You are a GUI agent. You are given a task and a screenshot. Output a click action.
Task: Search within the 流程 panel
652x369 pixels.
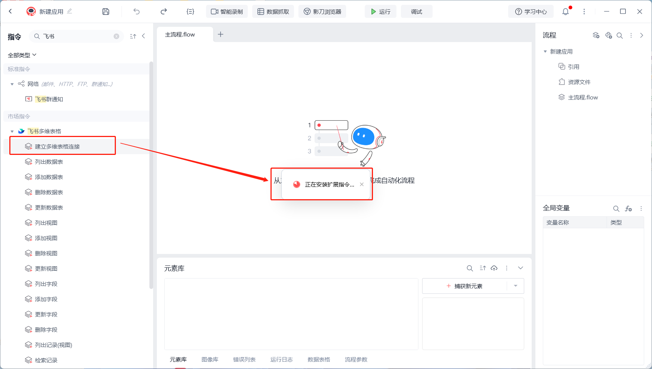tap(620, 35)
